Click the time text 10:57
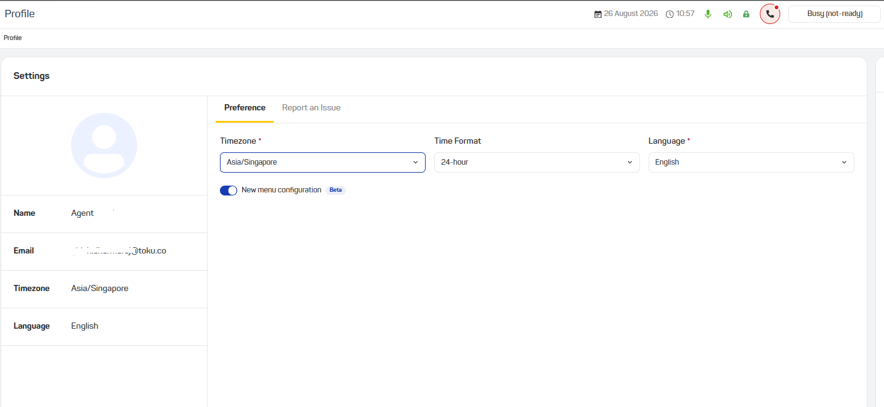 [x=686, y=14]
